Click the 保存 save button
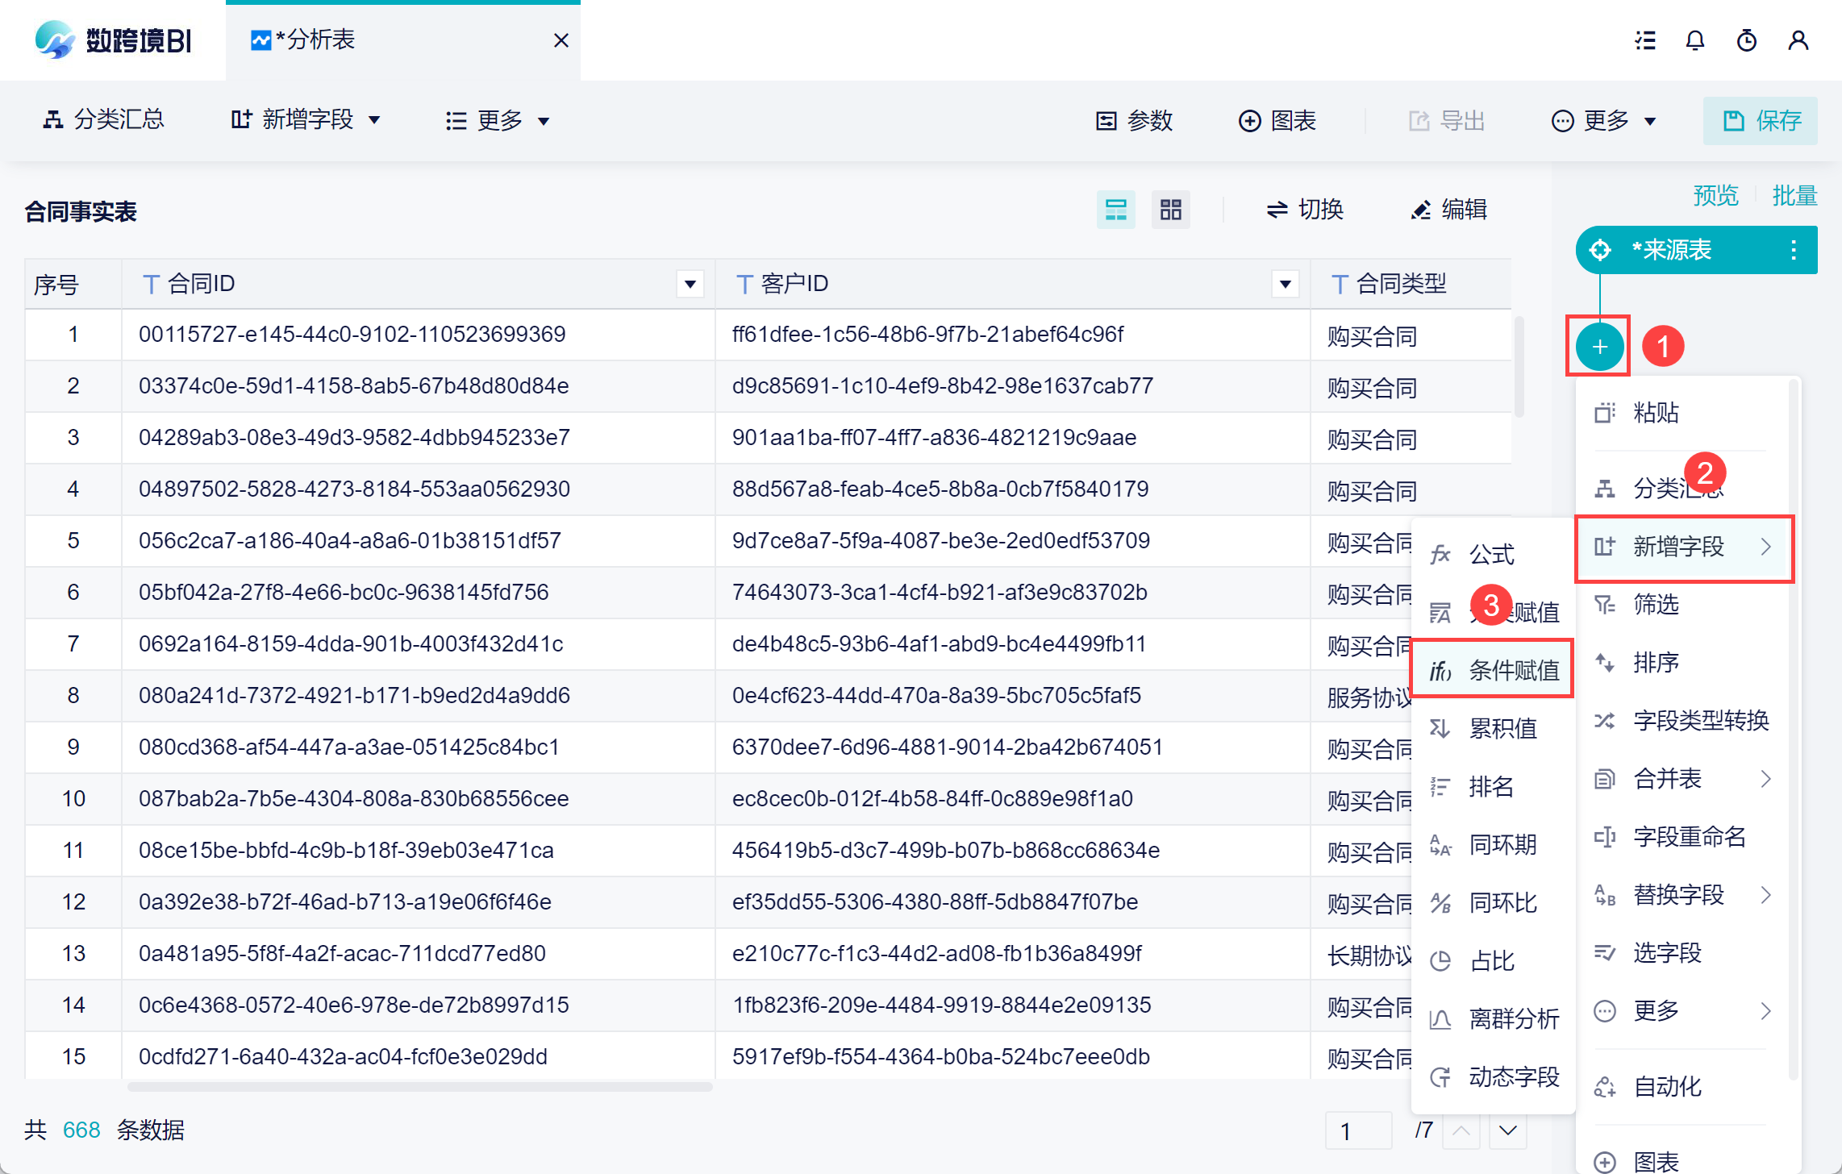This screenshot has height=1174, width=1842. 1760,121
